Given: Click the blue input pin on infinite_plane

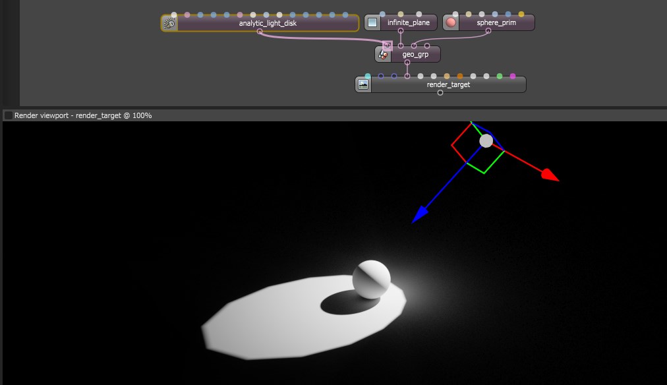Looking at the screenshot, I should (x=382, y=15).
